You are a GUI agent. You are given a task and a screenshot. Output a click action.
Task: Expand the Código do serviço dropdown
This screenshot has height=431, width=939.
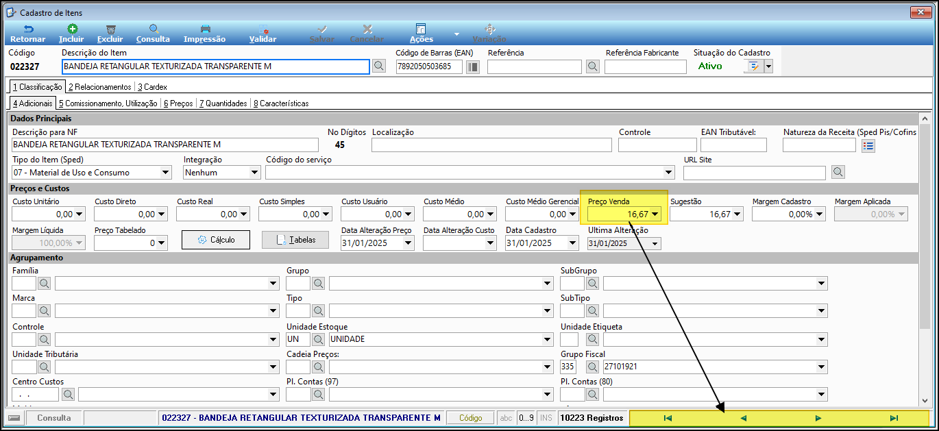pyautogui.click(x=669, y=173)
